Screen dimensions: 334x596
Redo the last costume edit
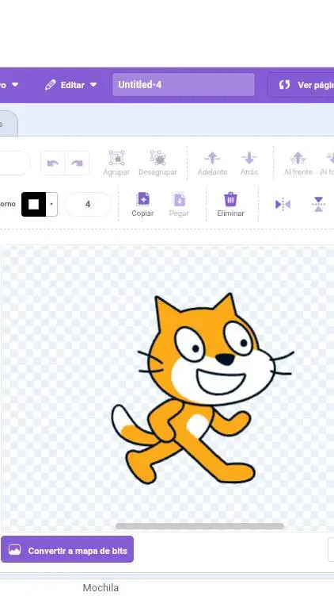(x=77, y=163)
